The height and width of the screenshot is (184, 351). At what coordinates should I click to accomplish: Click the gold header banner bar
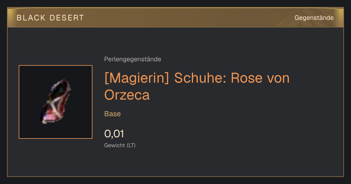click(x=175, y=18)
